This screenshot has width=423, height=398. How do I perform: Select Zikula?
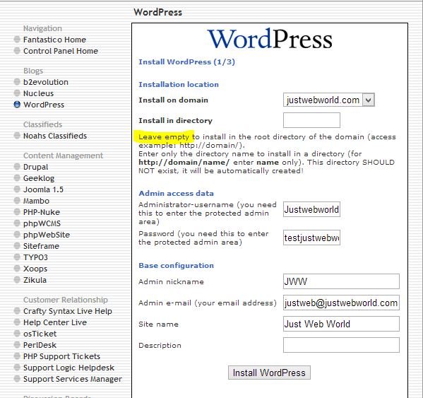coord(35,280)
